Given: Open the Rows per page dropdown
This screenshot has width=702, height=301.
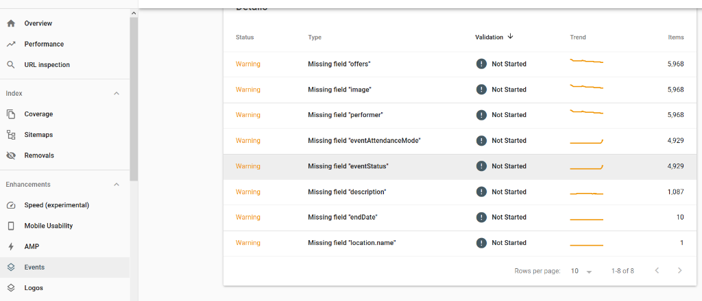Looking at the screenshot, I should (x=581, y=271).
